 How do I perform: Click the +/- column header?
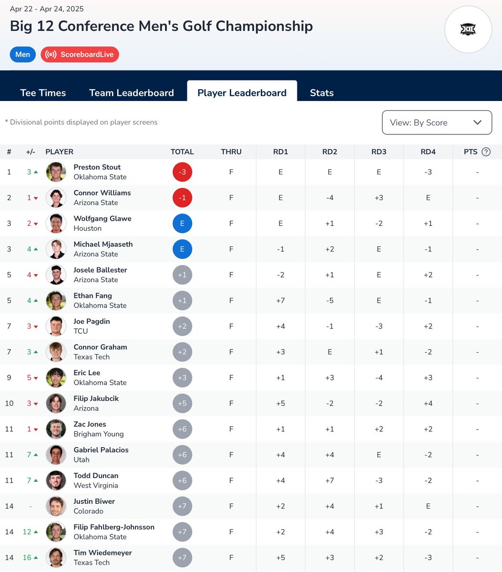[31, 152]
